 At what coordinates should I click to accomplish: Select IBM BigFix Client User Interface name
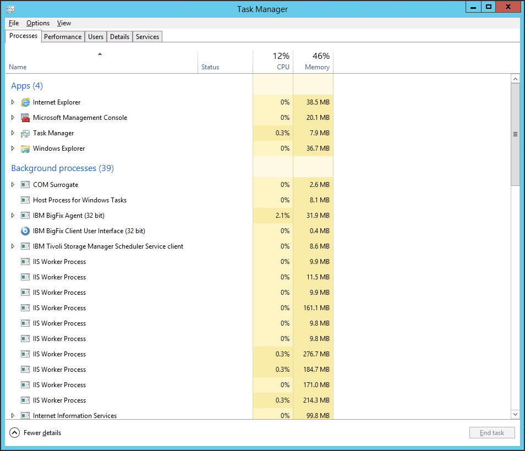point(89,231)
